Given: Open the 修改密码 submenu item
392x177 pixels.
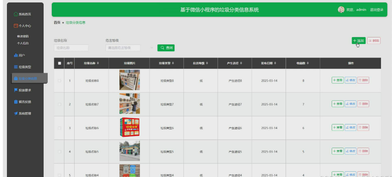Looking at the screenshot, I should pyautogui.click(x=23, y=36).
